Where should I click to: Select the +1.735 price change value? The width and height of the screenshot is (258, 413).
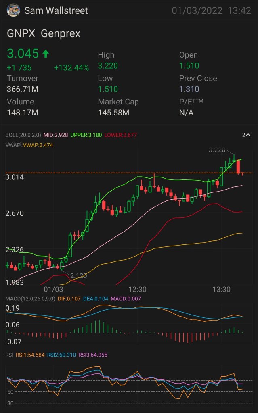pyautogui.click(x=19, y=68)
